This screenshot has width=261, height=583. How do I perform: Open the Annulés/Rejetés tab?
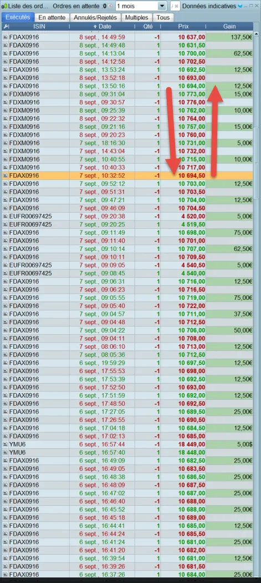tap(95, 17)
